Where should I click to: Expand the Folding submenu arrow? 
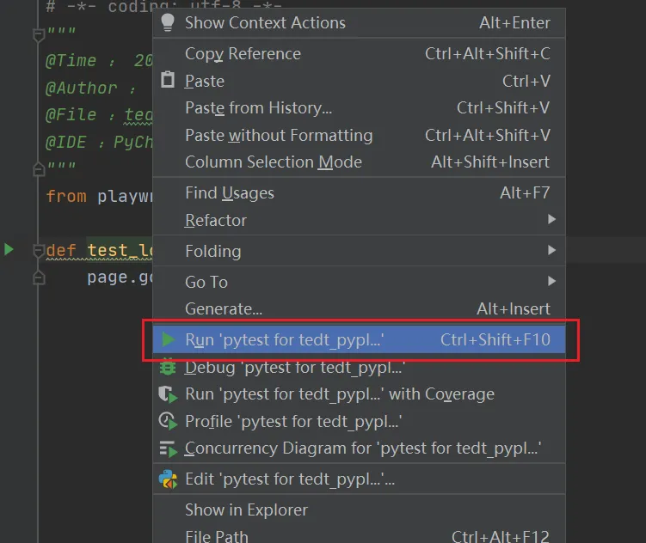tap(551, 250)
